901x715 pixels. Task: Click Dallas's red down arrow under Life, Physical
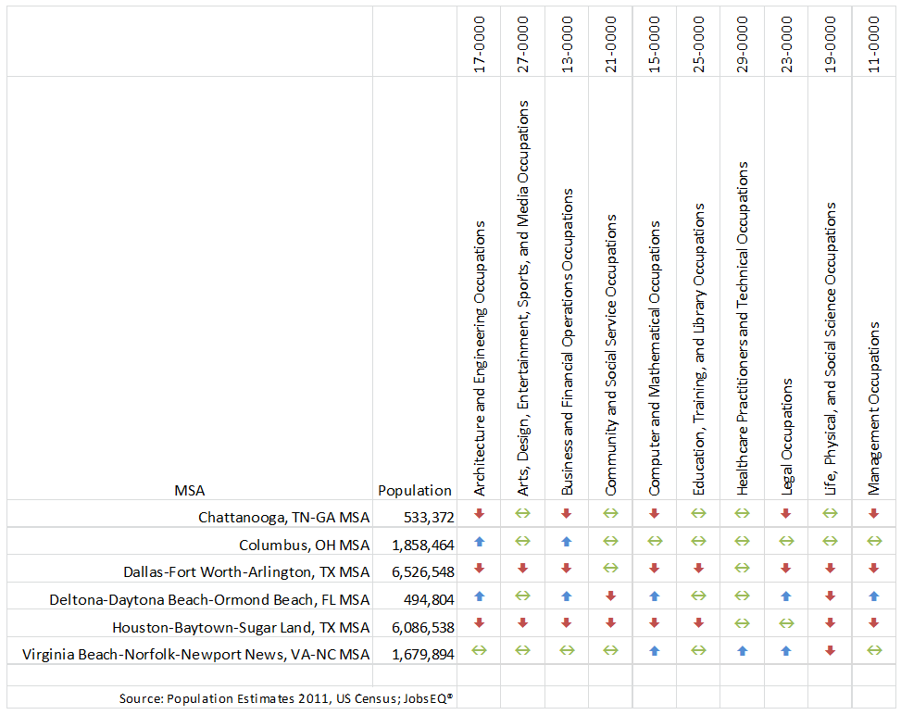(x=831, y=569)
